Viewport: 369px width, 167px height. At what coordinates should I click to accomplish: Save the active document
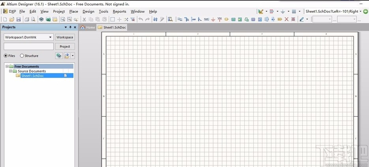[x=19, y=19]
